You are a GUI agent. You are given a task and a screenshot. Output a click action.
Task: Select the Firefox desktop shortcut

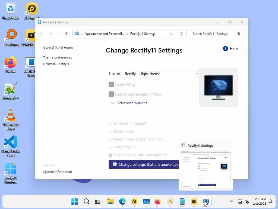[x=11, y=64]
